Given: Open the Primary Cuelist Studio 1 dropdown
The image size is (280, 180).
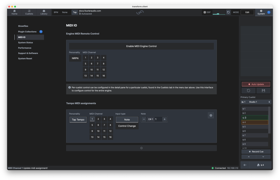Looking at the screenshot, I should coord(256,102).
